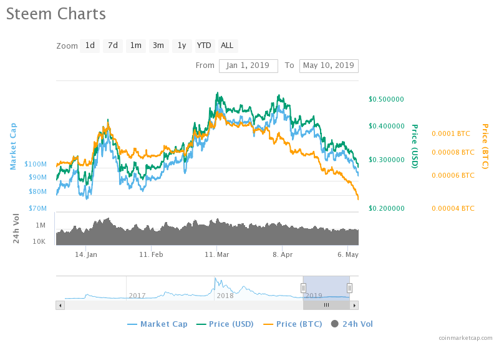Screen dimensions: 499x343
Task: Click the 0.0001 BTC axis label
Action: pos(451,133)
